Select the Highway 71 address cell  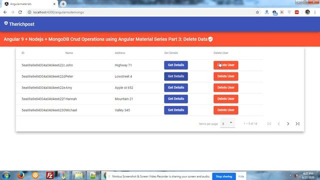click(x=123, y=65)
